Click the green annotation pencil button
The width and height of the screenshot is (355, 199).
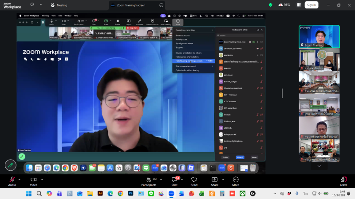pyautogui.click(x=11, y=165)
